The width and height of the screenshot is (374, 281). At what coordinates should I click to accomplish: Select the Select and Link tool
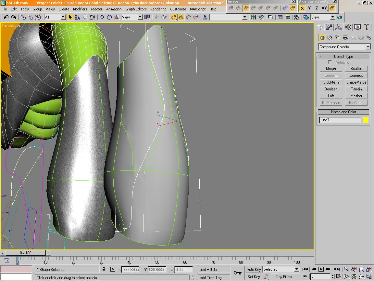click(23, 17)
